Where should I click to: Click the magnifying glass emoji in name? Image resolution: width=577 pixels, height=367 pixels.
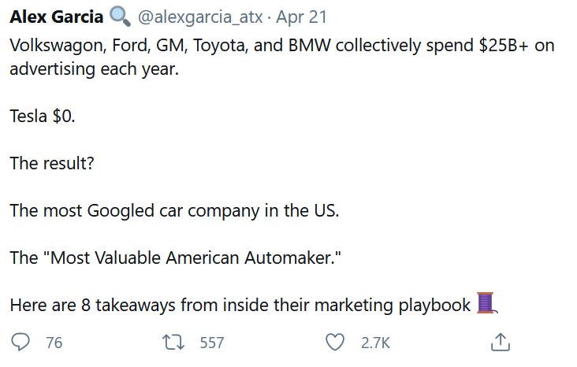coord(119,17)
